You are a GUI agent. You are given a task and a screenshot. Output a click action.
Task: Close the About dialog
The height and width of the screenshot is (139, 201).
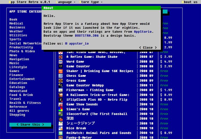click(x=147, y=47)
